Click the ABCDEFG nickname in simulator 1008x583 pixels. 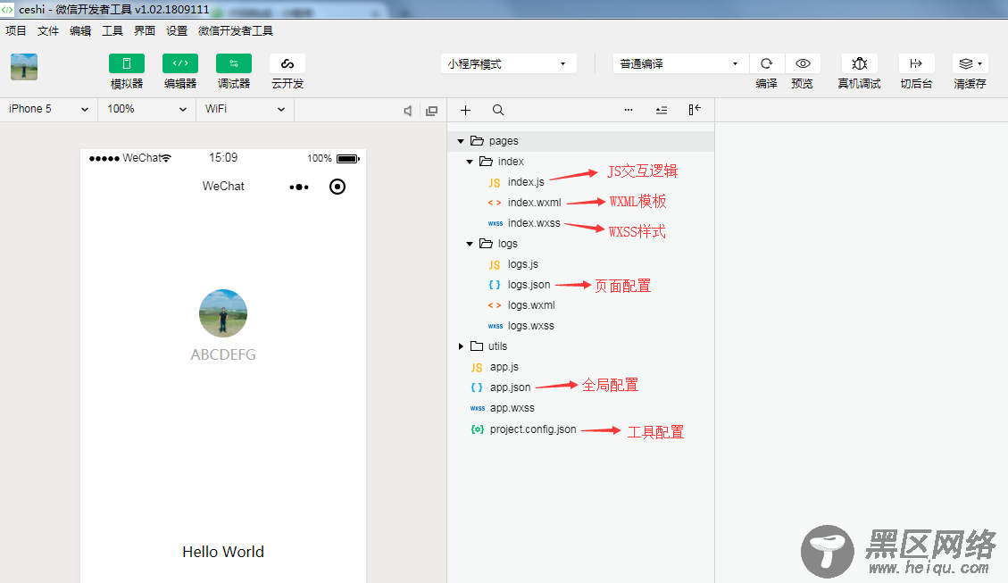[x=223, y=354]
